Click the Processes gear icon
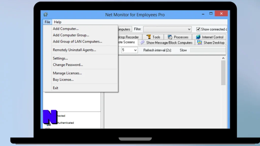Screen dimensions: 260x146 click(170, 37)
